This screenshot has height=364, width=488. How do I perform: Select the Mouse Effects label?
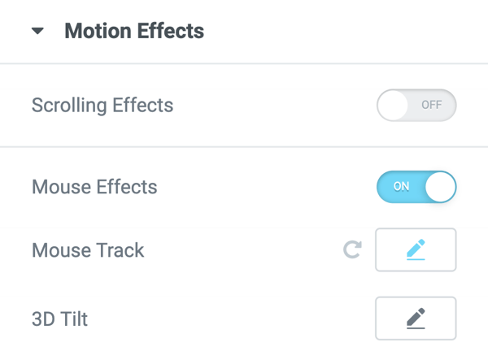coord(94,187)
